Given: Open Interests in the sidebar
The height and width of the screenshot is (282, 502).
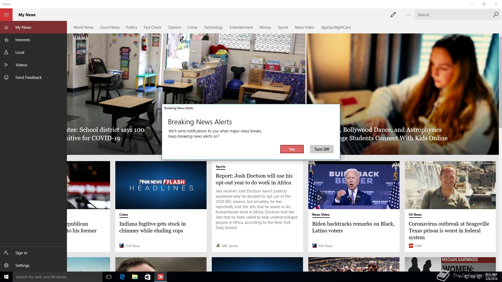Looking at the screenshot, I should [33, 40].
